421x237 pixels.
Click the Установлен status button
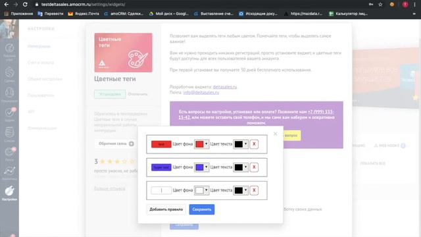point(110,94)
